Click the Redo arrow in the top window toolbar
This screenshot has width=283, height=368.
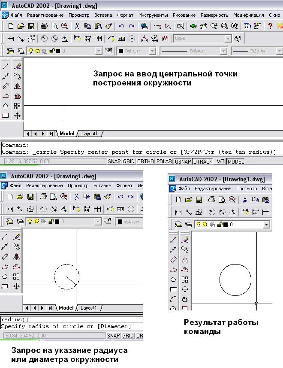click(132, 26)
